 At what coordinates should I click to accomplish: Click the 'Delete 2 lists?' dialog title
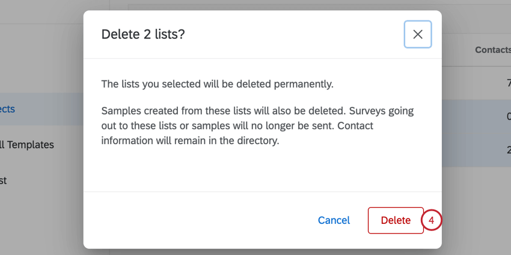143,34
